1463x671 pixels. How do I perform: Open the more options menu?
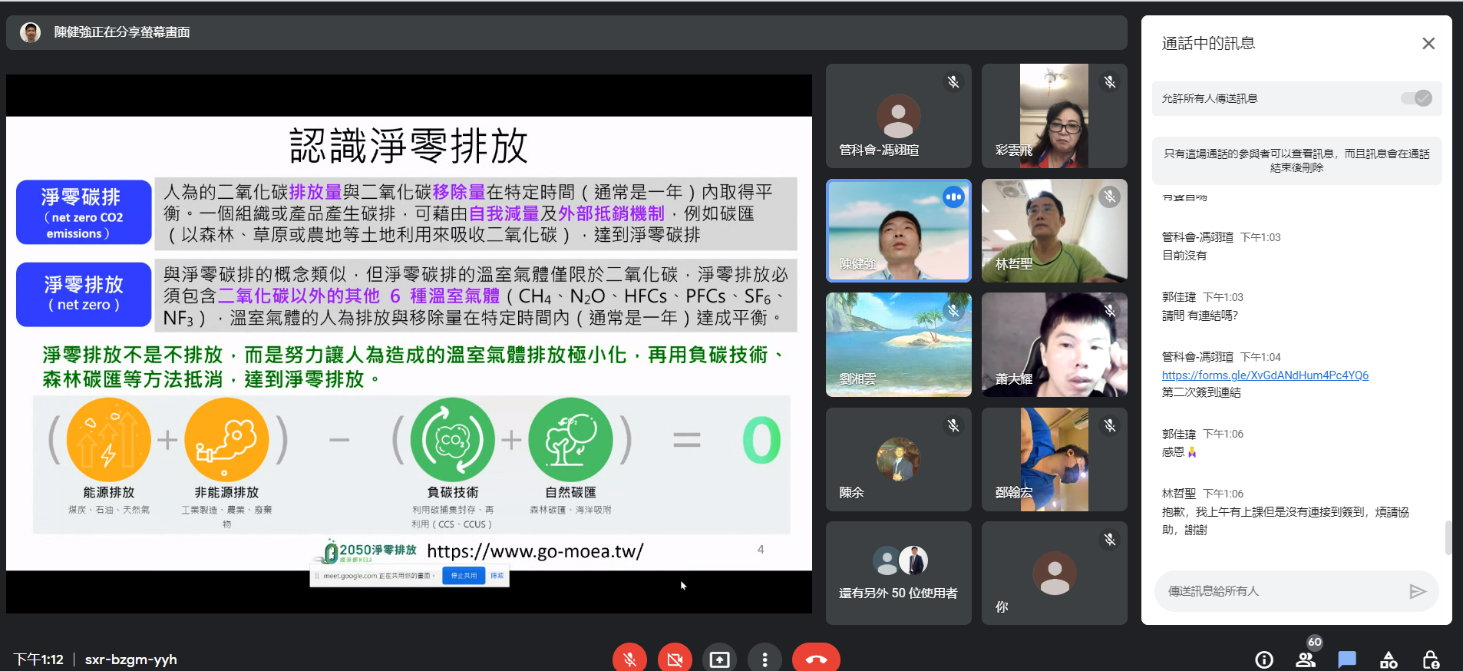tap(765, 659)
